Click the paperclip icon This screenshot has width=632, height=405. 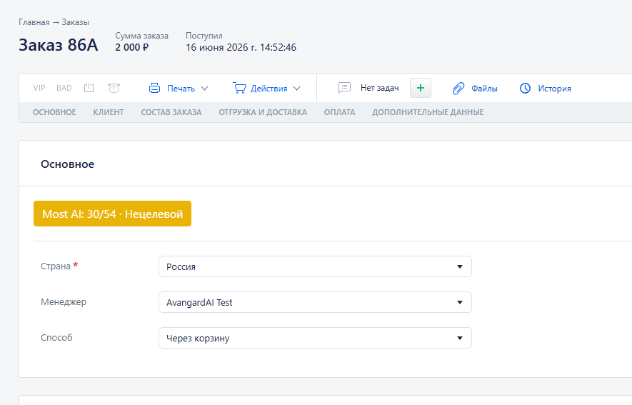pos(458,89)
